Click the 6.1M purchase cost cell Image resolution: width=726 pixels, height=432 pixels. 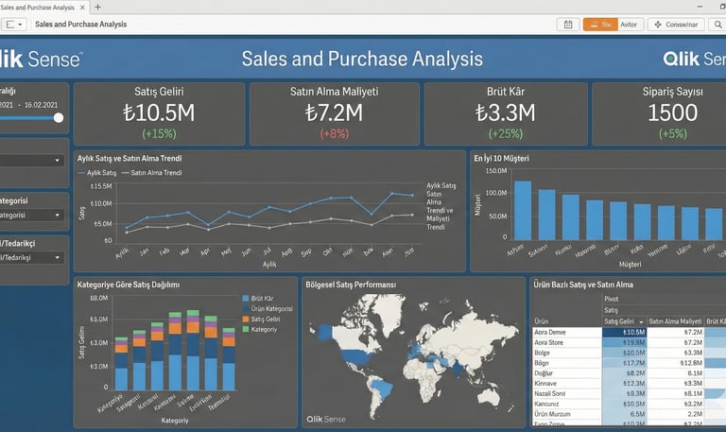point(676,373)
